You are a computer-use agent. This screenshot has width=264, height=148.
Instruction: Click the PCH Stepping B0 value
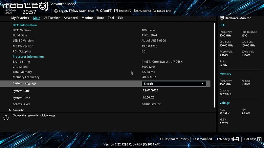coord(143,51)
